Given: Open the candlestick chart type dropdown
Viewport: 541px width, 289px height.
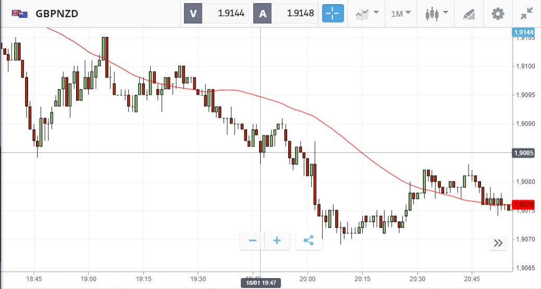Looking at the screenshot, I should click(436, 14).
